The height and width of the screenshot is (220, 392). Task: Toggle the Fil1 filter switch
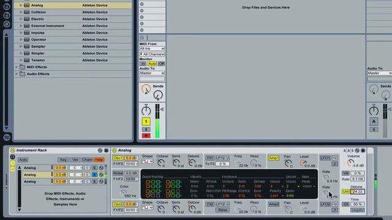[209, 158]
